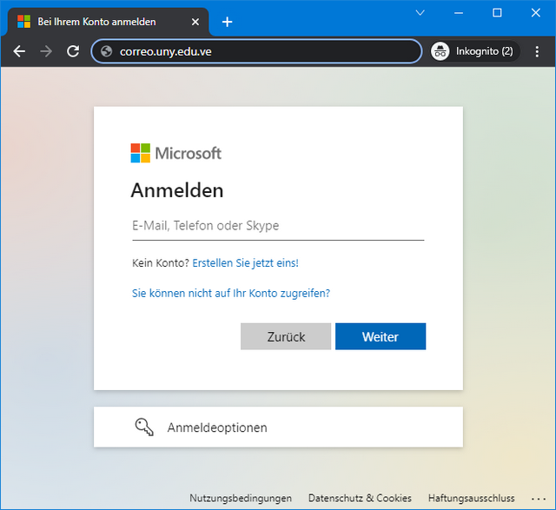This screenshot has height=510, width=556.
Task: Open the Nutzungsbedingungen footer link
Action: point(241,498)
